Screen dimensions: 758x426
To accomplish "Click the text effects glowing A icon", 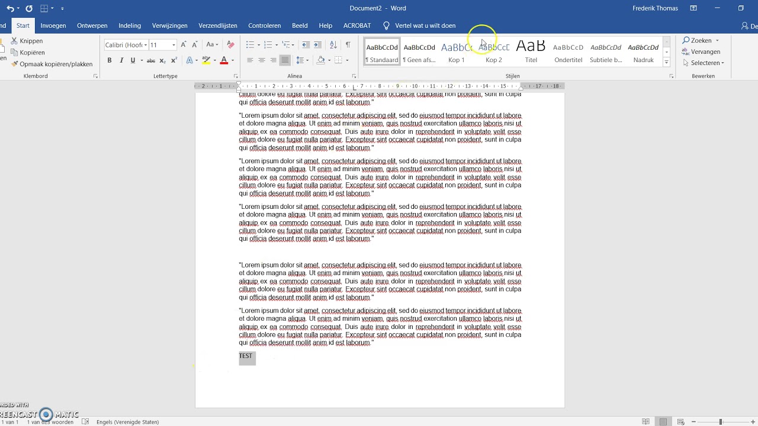I will [x=189, y=60].
